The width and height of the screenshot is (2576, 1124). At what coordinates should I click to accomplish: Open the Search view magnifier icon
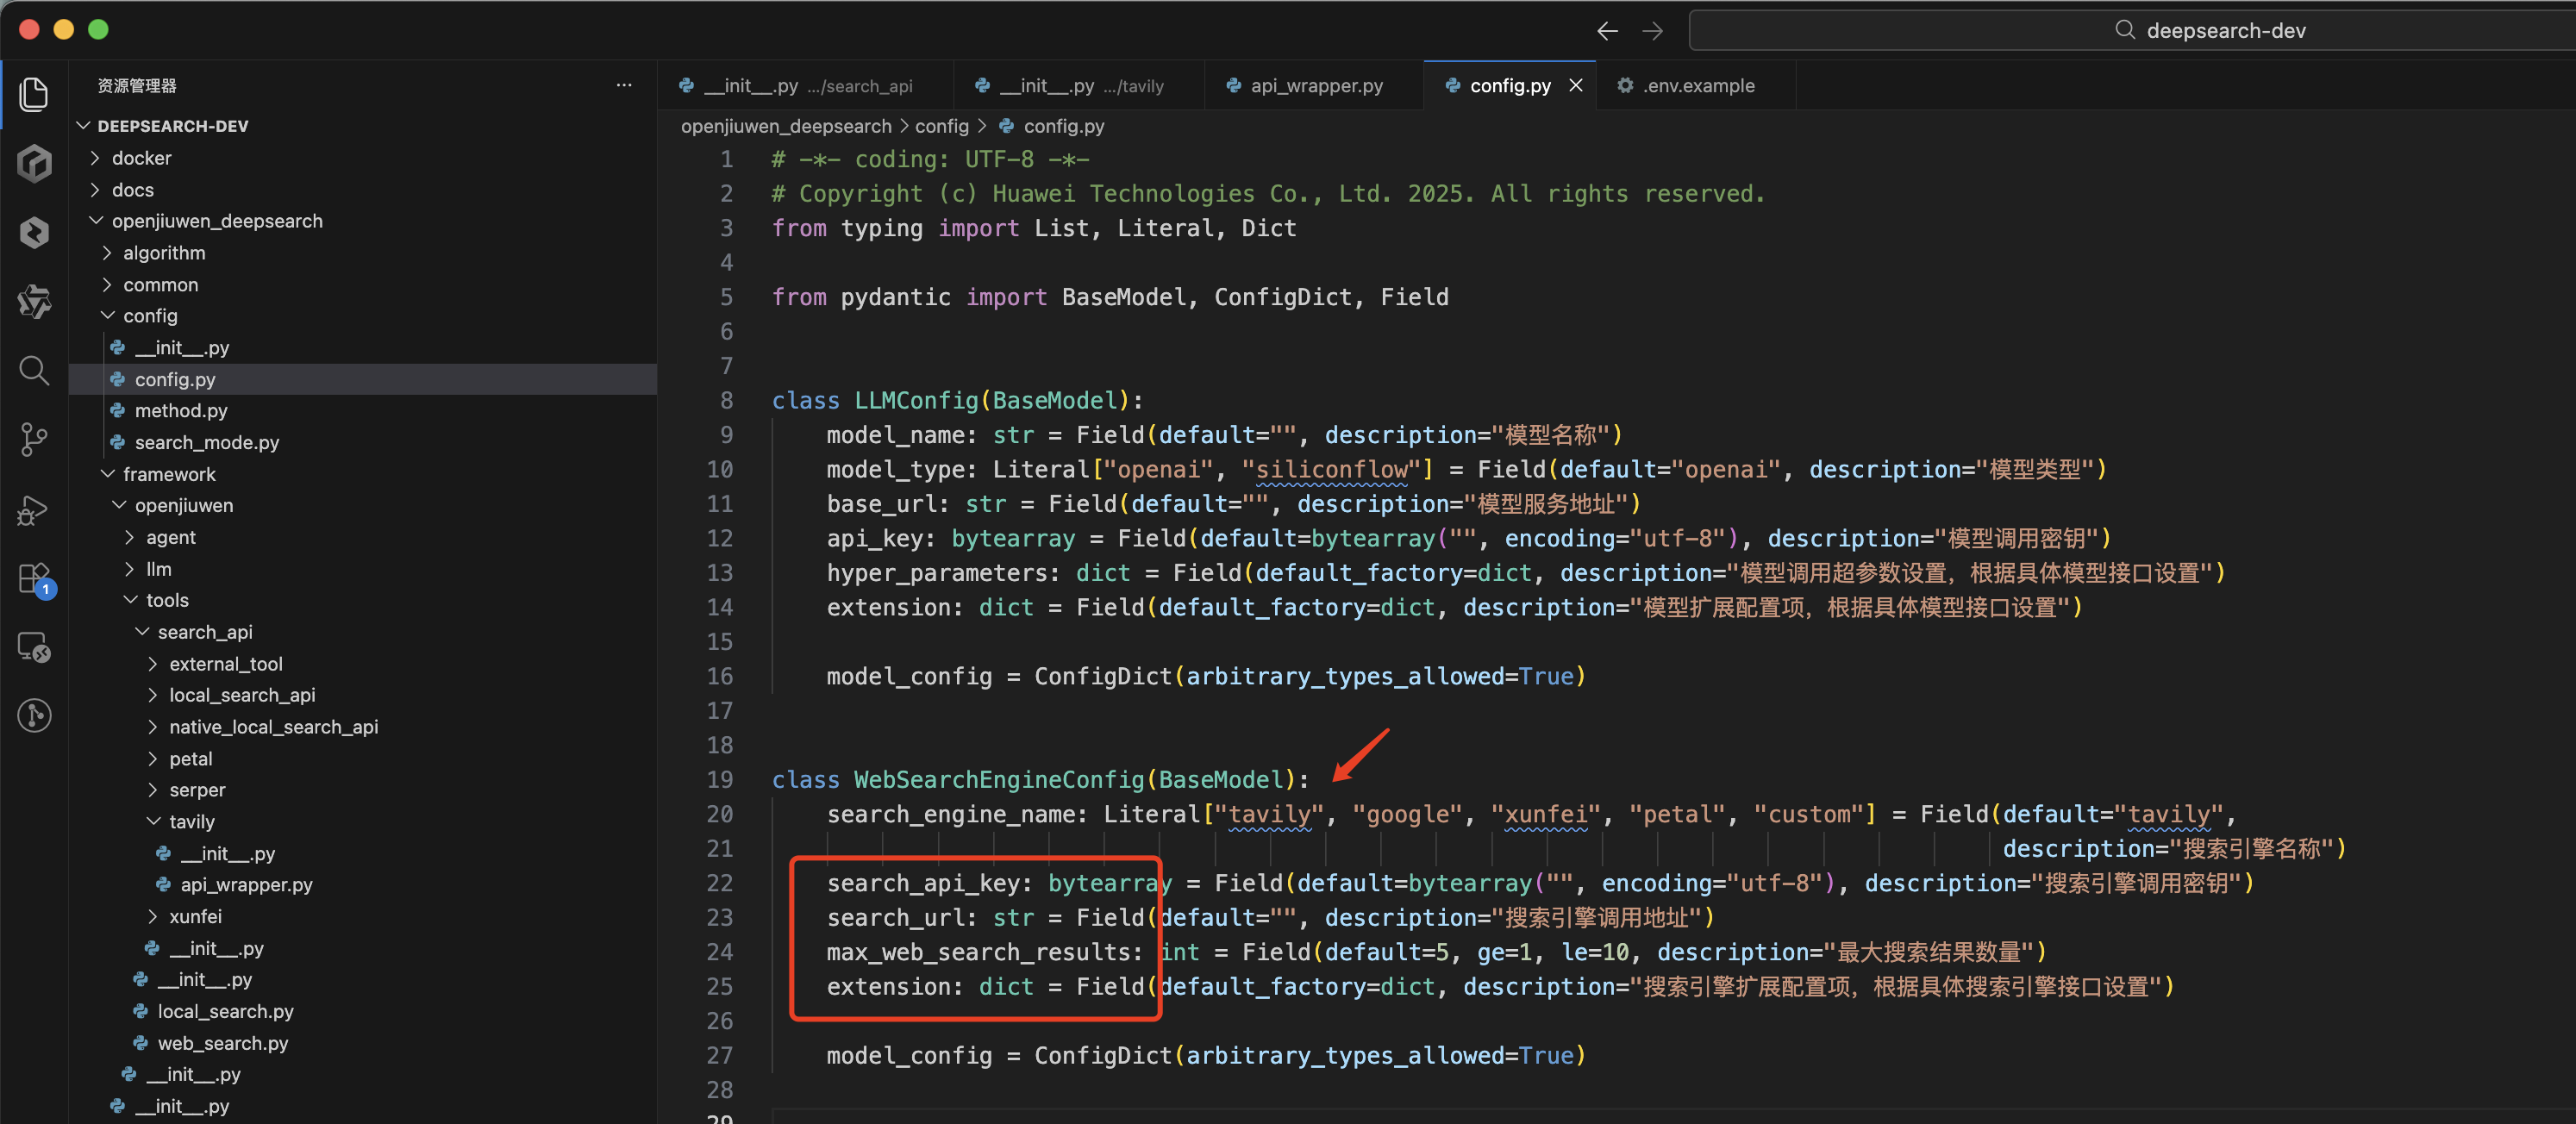pyautogui.click(x=34, y=371)
